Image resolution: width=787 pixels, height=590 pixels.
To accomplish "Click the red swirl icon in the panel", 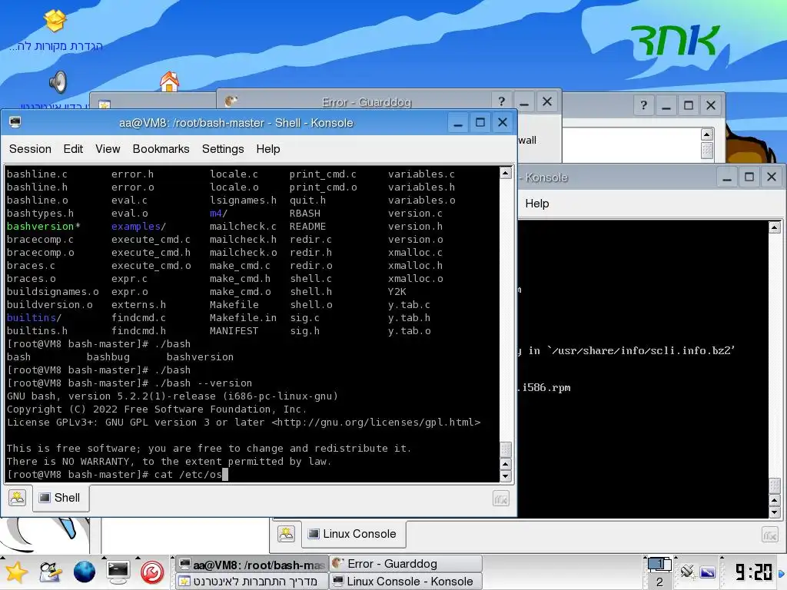I will [x=152, y=572].
